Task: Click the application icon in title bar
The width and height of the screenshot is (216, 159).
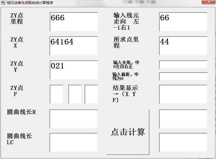Action: [3, 3]
